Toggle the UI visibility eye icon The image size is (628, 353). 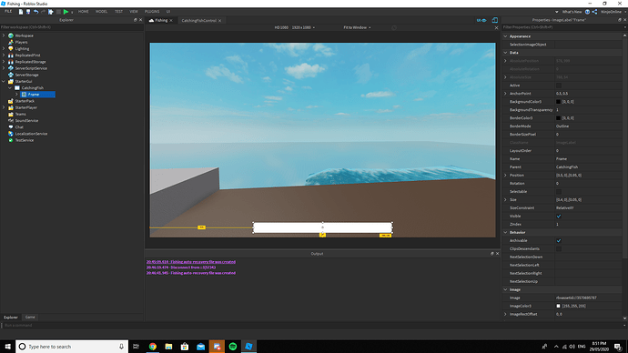click(481, 20)
